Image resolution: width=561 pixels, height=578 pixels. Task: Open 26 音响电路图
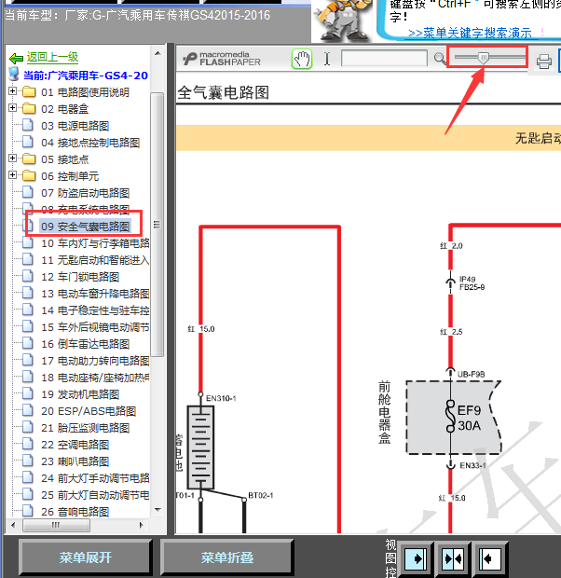pyautogui.click(x=75, y=512)
